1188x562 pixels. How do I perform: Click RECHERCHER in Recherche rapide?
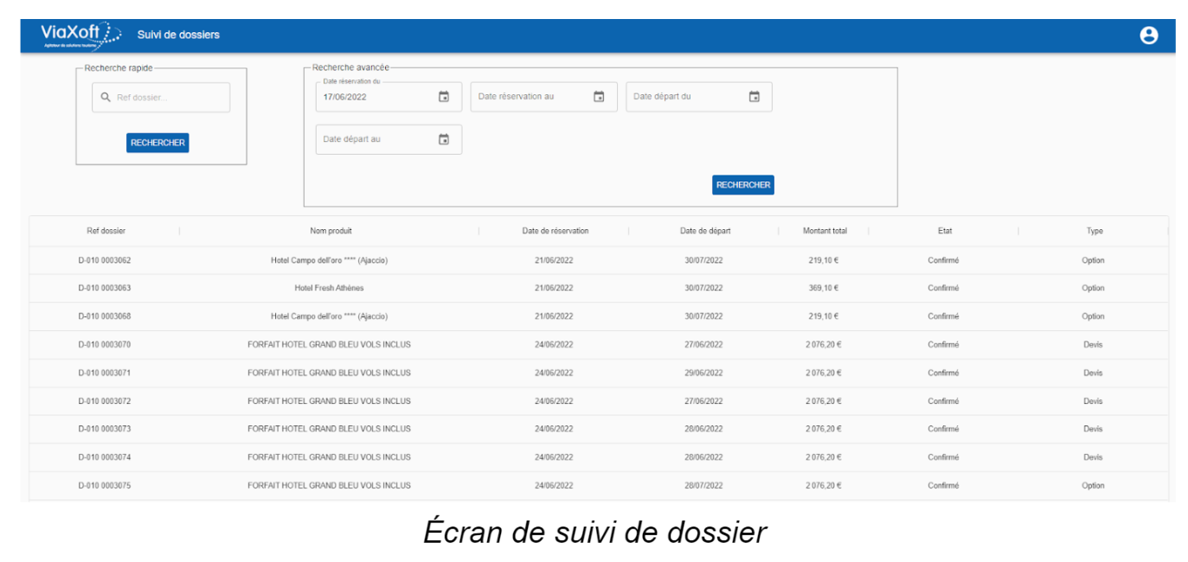(x=157, y=143)
